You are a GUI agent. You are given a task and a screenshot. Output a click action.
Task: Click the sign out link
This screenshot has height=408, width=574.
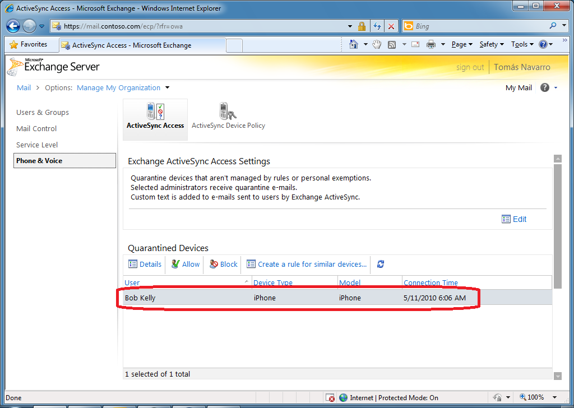pos(470,67)
